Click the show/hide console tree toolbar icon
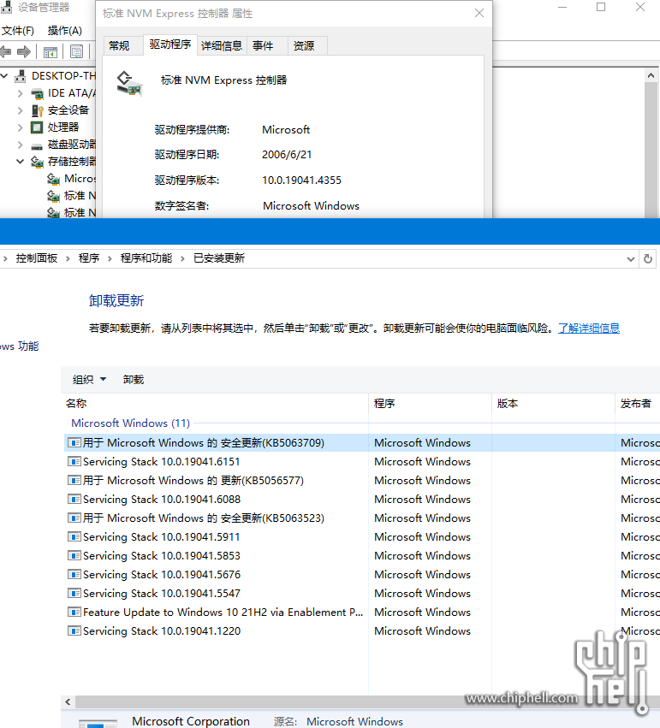Viewport: 660px width, 728px height. (x=51, y=52)
